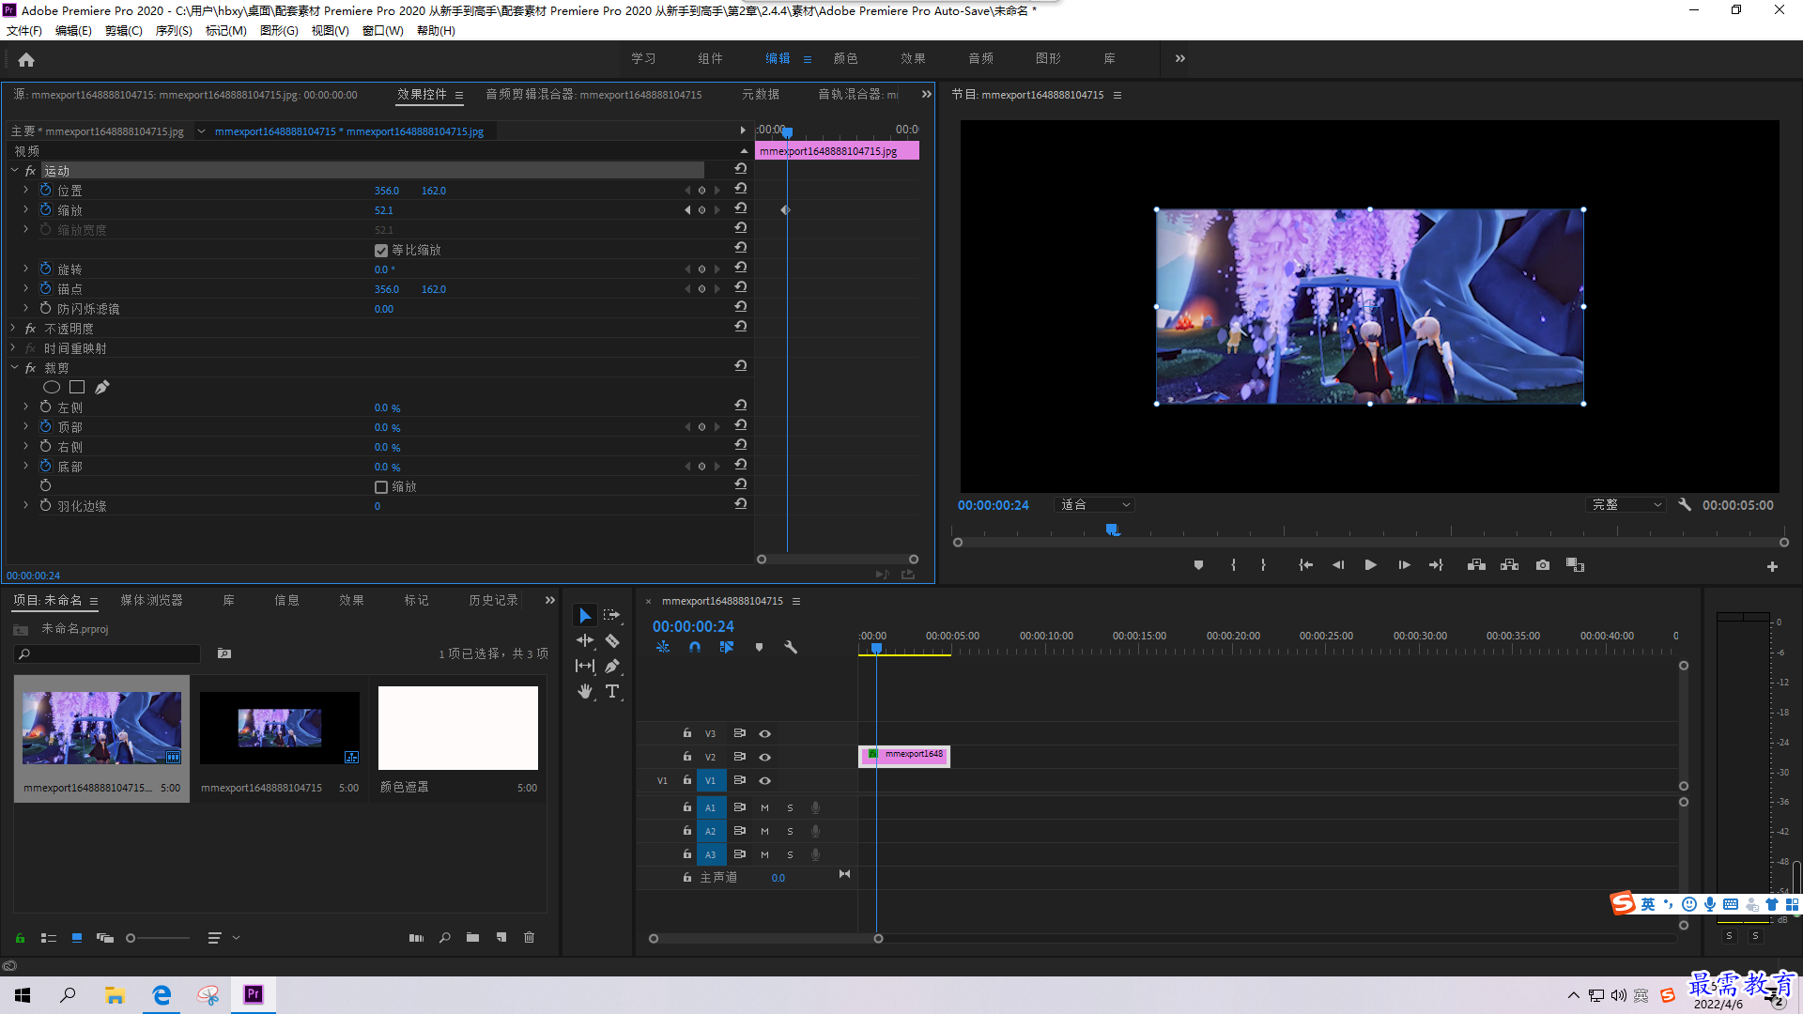This screenshot has height=1014, width=1803.
Task: Expand the Feather Edge property
Action: 25,505
